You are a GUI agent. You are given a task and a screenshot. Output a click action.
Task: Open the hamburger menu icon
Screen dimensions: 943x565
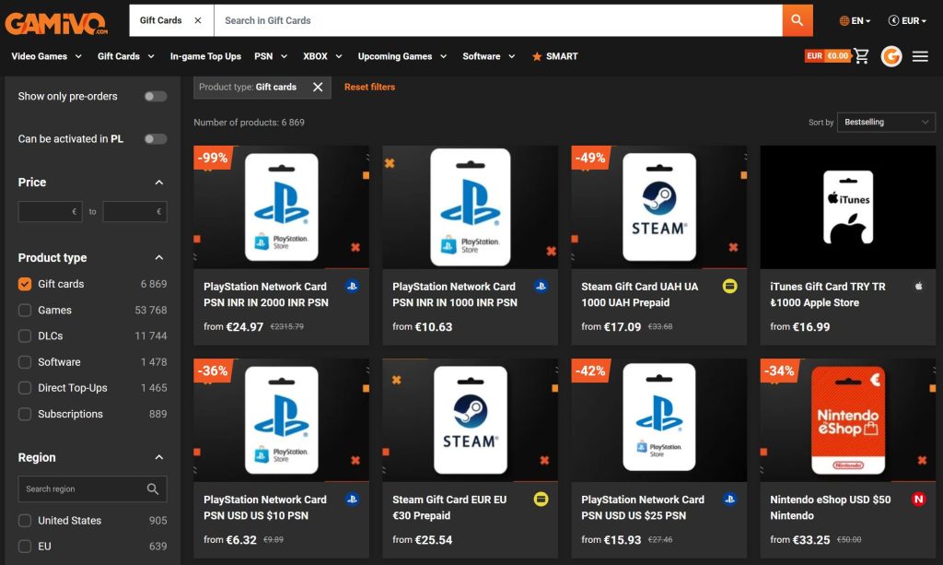[x=920, y=56]
